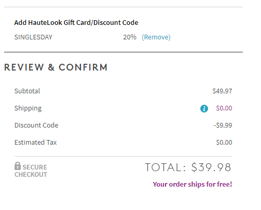The height and width of the screenshot is (210, 261).
Task: Click the Subtotal label
Action: click(x=27, y=91)
